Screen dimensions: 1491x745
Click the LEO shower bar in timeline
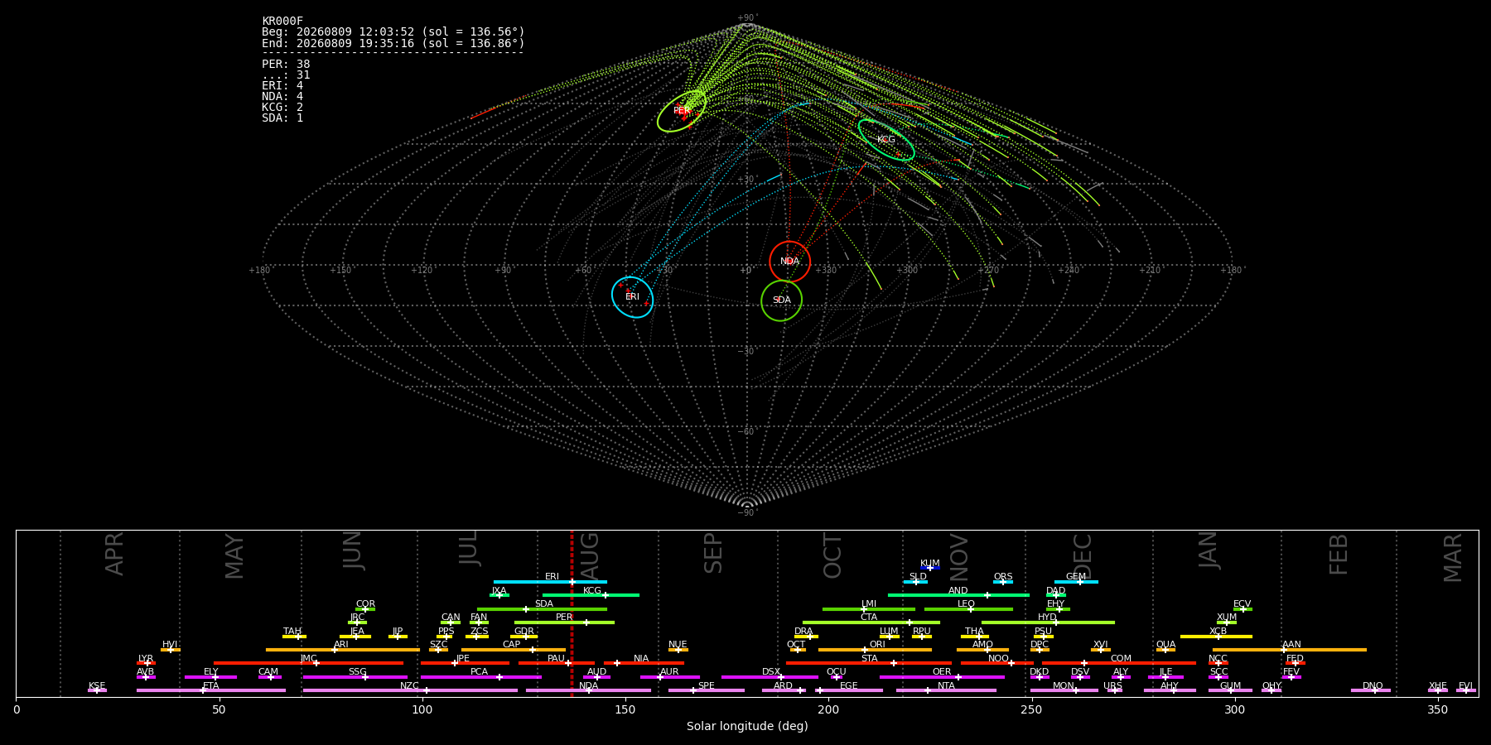(x=968, y=609)
